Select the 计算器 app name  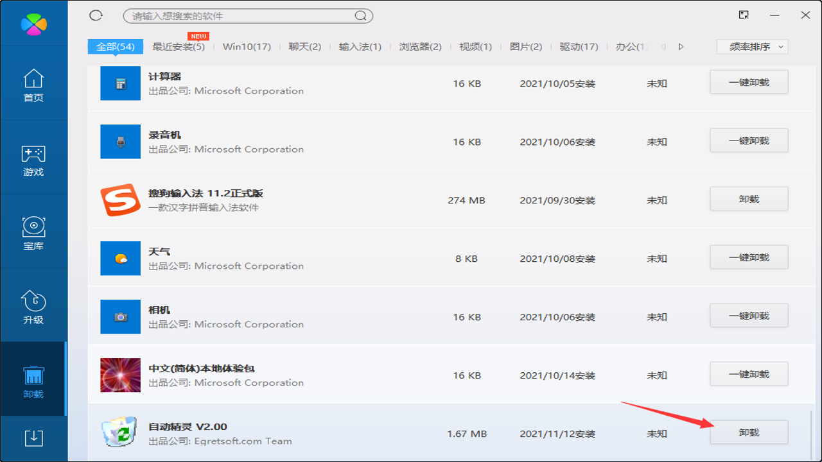pos(165,76)
